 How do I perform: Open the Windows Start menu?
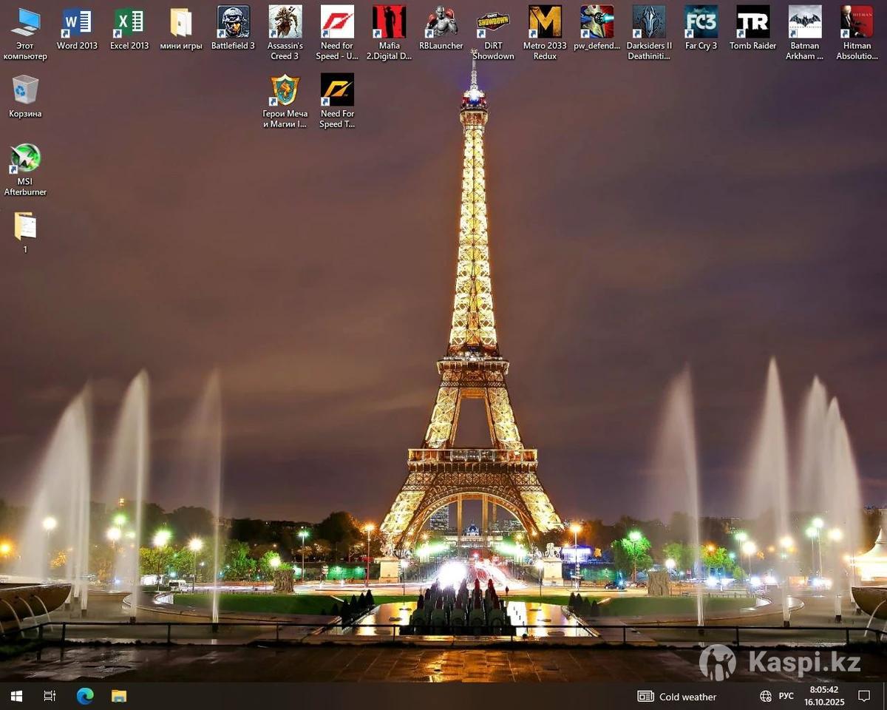click(x=16, y=696)
